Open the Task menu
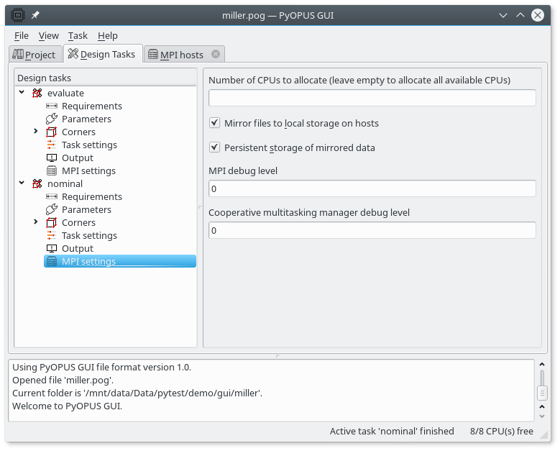This screenshot has width=560, height=451. (78, 35)
